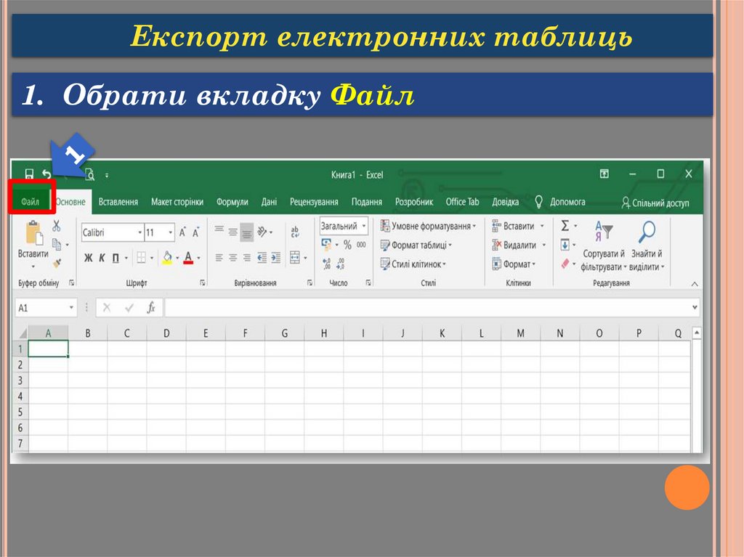Click the Borders icon
The height and width of the screenshot is (557, 744).
(141, 258)
